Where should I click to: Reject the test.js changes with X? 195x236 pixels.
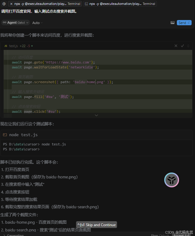tap(176, 46)
